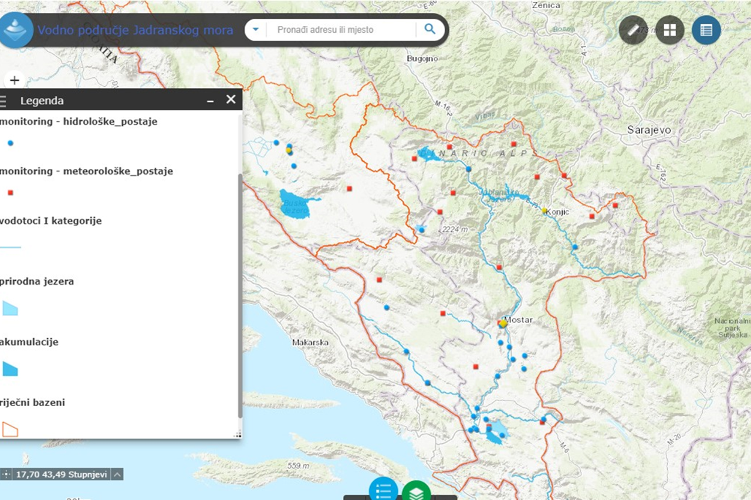Expand the coordinate system chevron
The height and width of the screenshot is (500, 751).
[x=117, y=474]
